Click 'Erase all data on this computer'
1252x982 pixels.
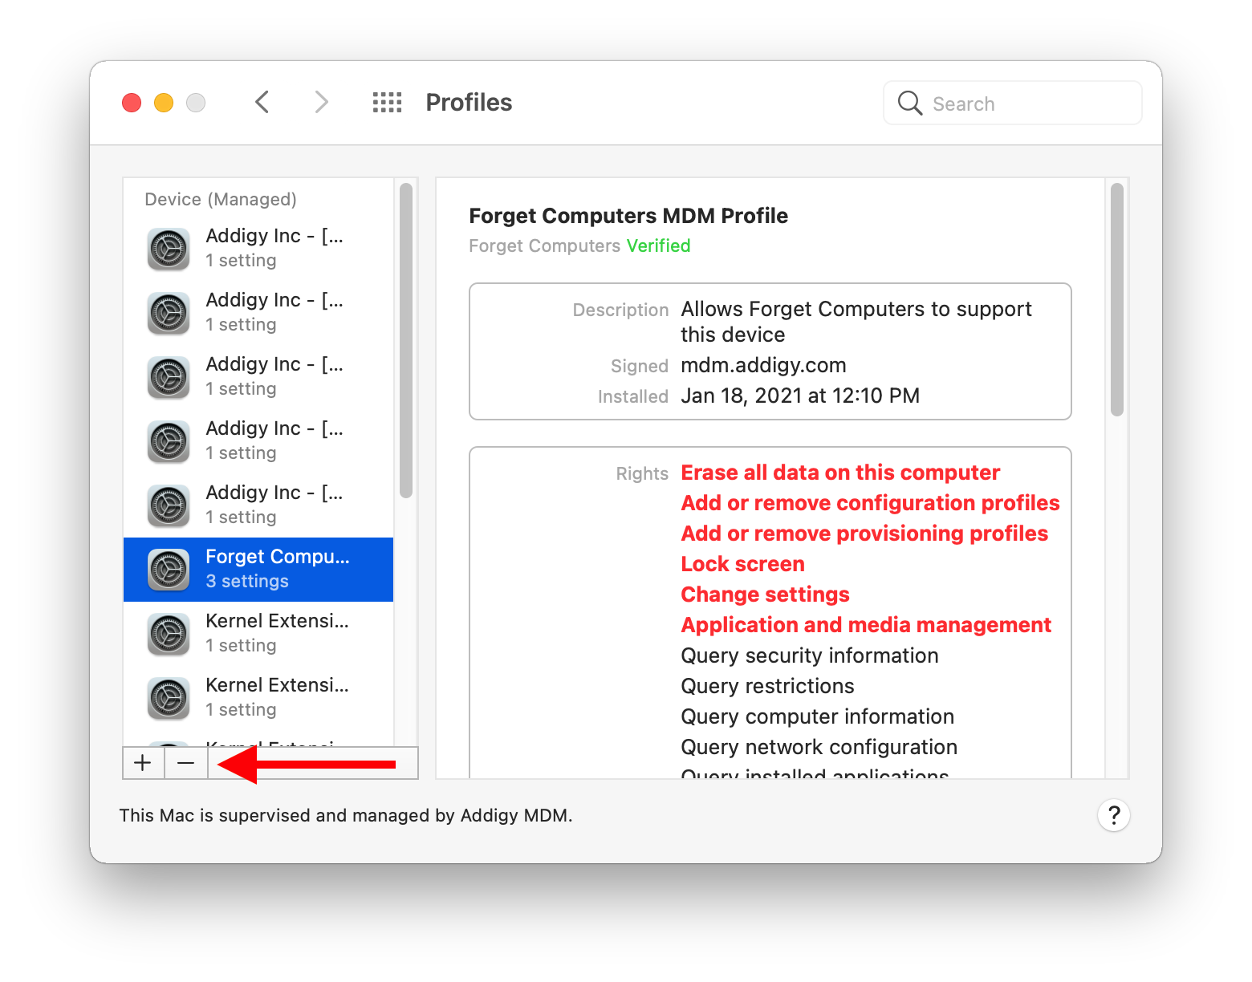click(840, 473)
